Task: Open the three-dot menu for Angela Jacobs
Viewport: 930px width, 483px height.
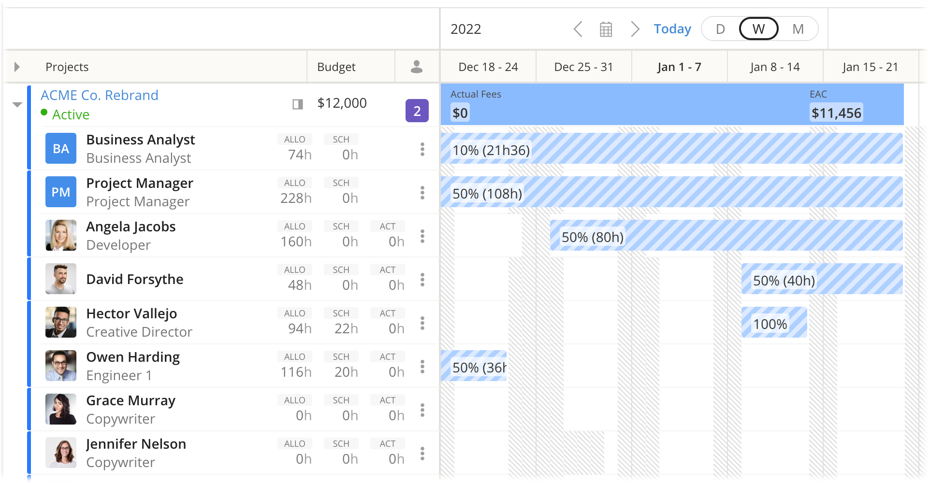Action: coord(422,236)
